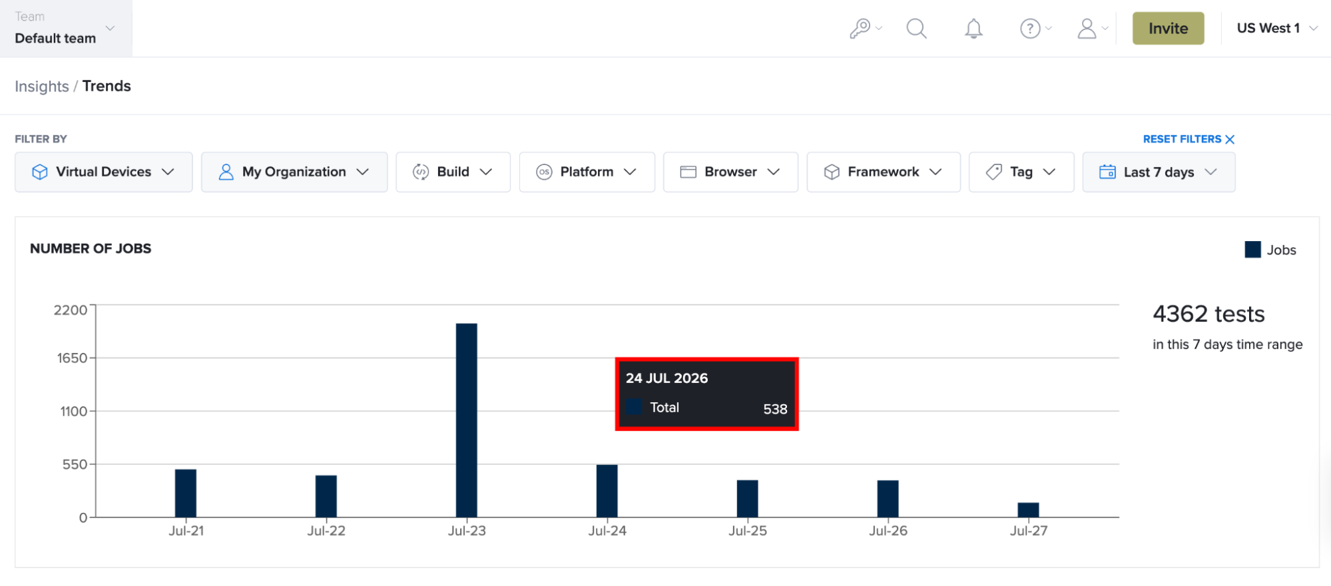Open the access key icon menu
1331x586 pixels.
click(x=865, y=29)
